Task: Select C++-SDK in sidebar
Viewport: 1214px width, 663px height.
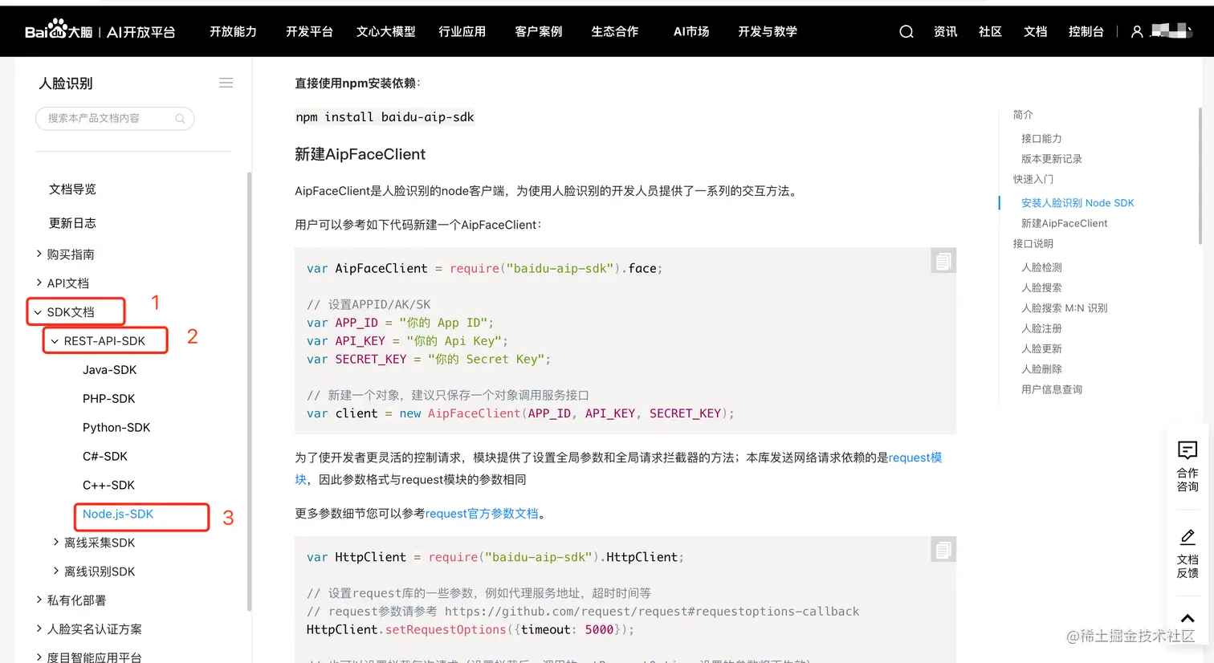Action: click(108, 486)
